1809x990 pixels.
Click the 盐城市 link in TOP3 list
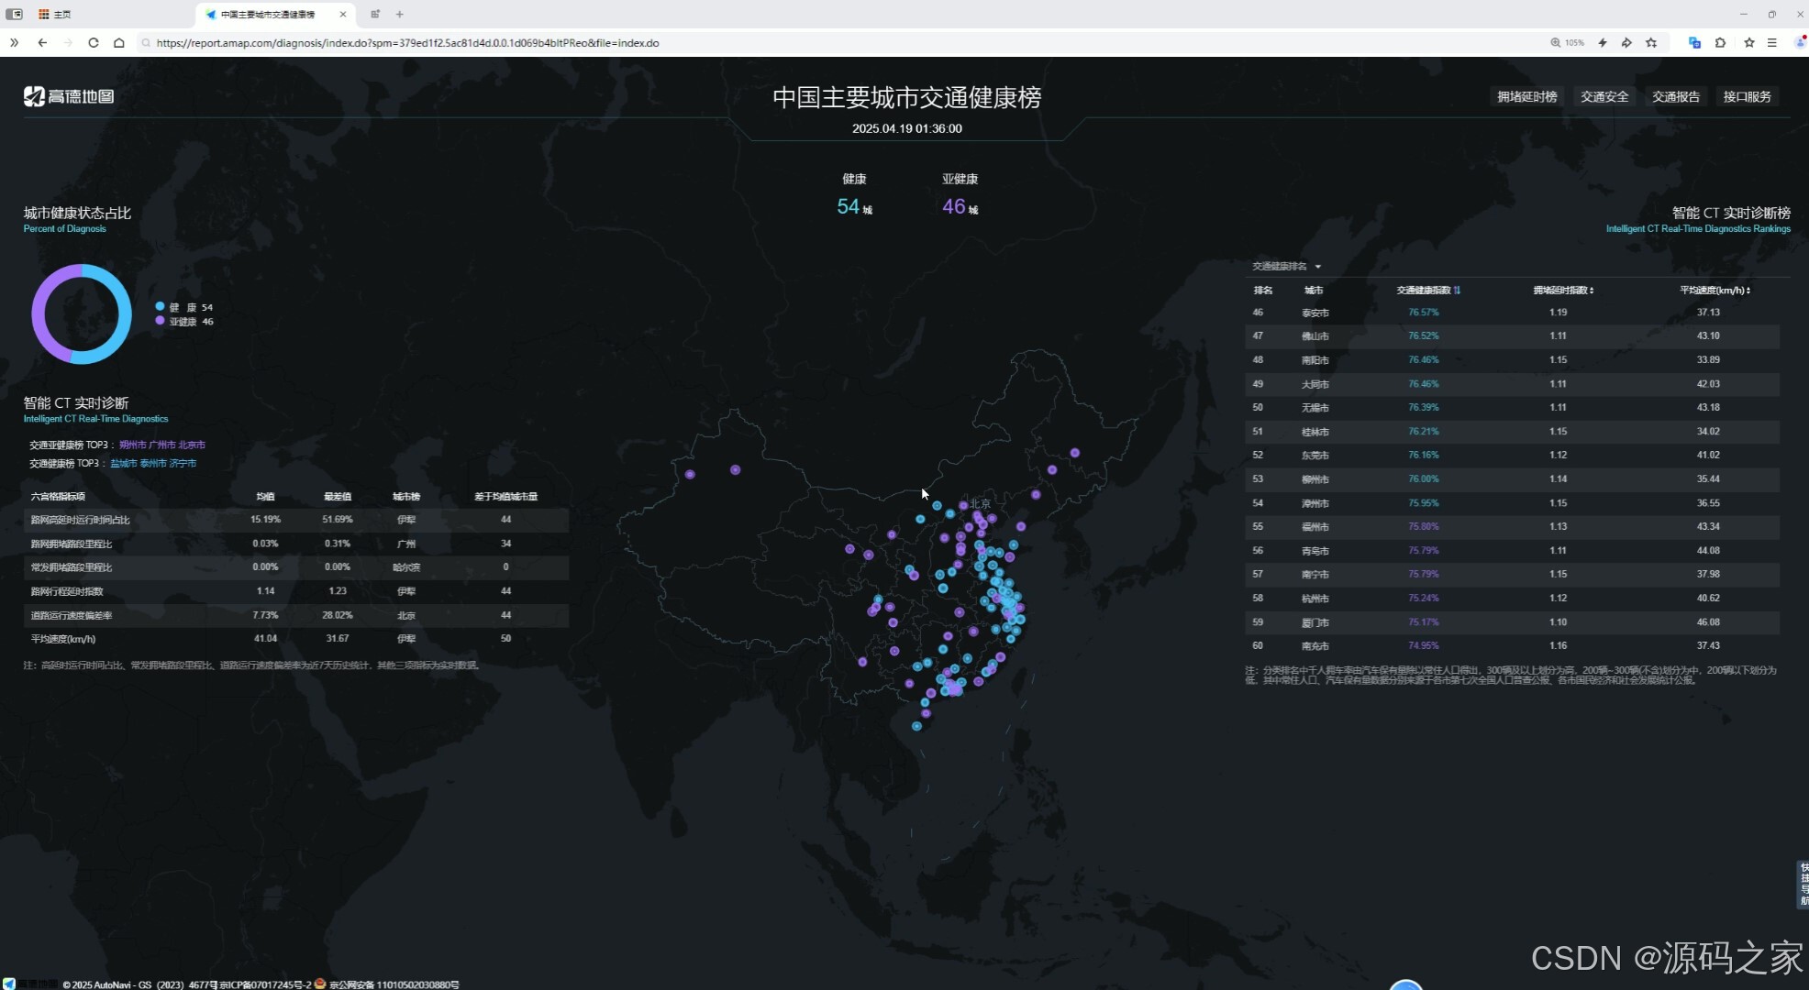click(x=123, y=464)
